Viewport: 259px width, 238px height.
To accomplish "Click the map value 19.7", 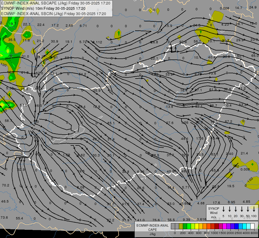I will coord(12,24).
